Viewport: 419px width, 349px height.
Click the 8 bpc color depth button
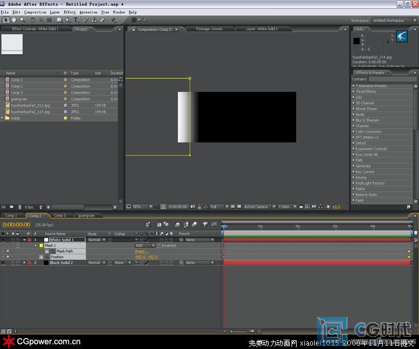pos(29,207)
